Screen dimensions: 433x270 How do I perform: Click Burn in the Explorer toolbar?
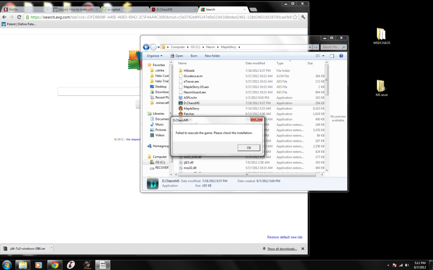click(194, 56)
